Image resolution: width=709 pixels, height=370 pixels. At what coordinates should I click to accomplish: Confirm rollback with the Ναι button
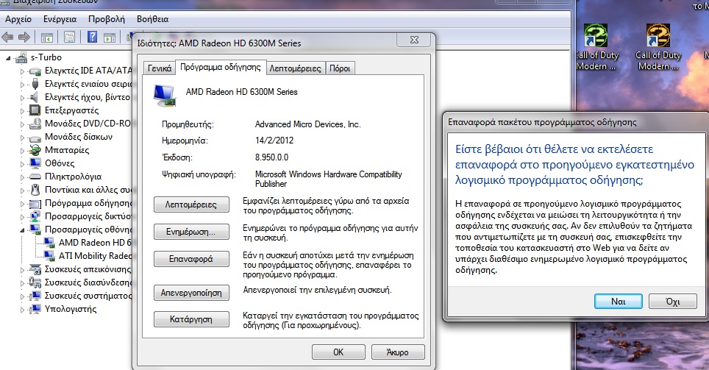click(x=618, y=302)
